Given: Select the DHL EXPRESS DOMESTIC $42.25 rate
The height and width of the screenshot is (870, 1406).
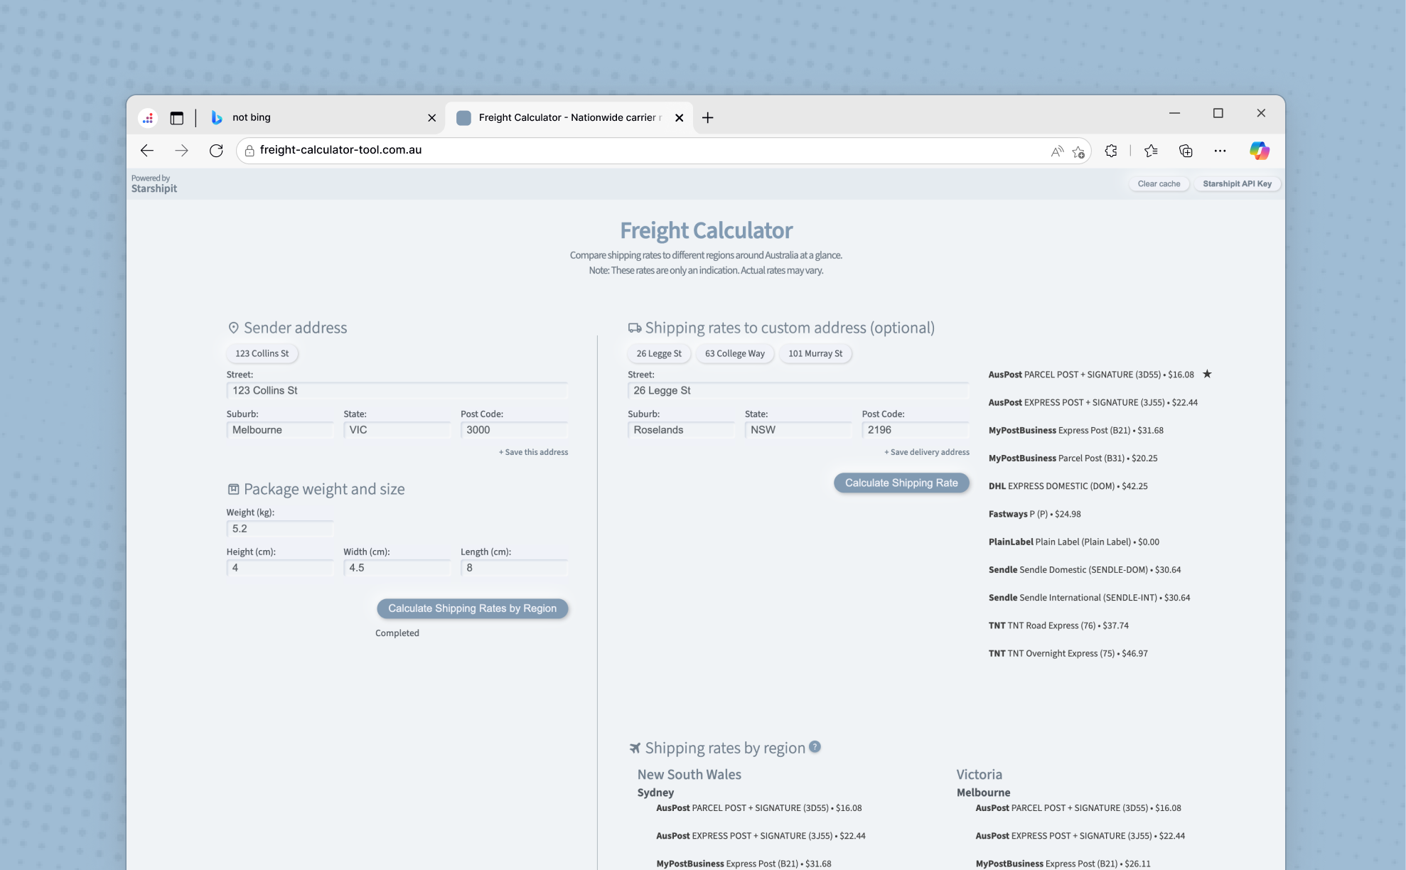Looking at the screenshot, I should (x=1068, y=486).
